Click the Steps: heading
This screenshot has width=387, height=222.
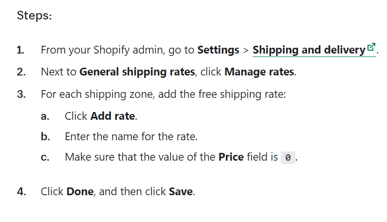(34, 15)
